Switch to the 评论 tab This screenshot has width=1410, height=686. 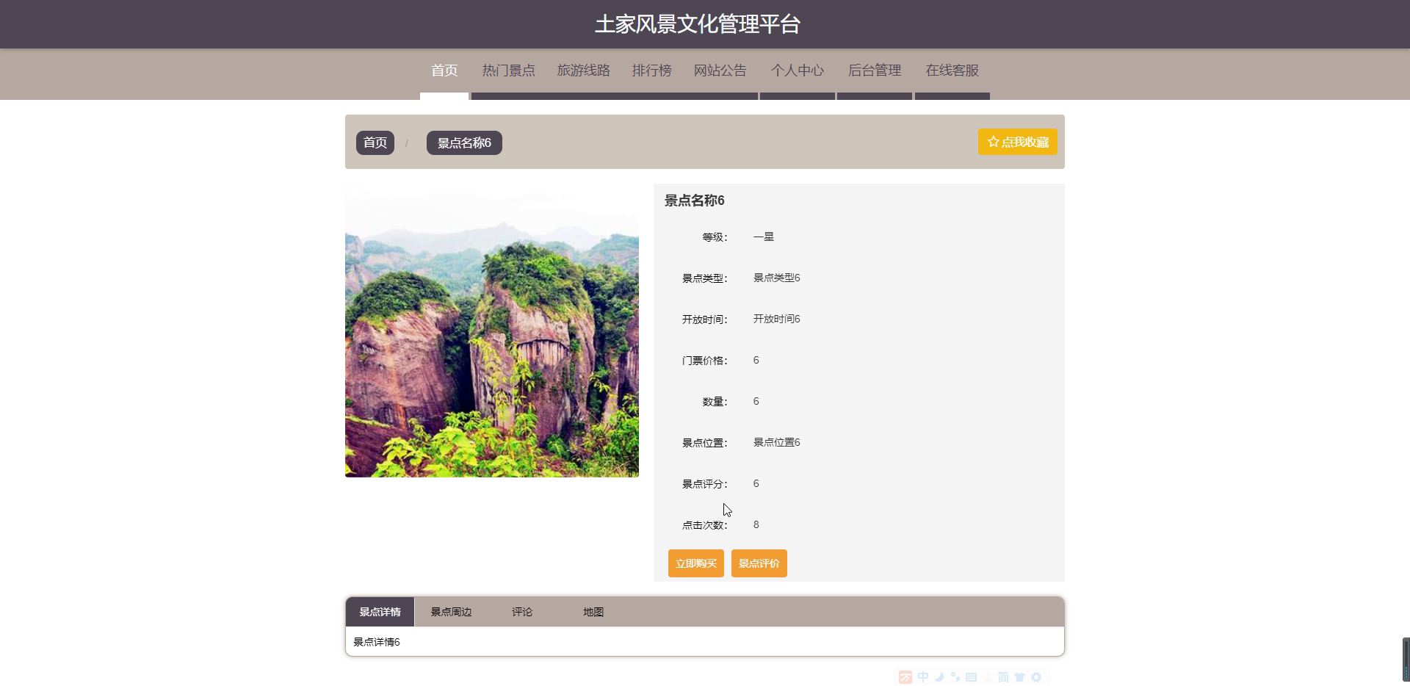522,612
